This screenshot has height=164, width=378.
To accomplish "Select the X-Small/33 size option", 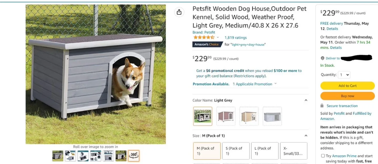I will coord(294,151).
